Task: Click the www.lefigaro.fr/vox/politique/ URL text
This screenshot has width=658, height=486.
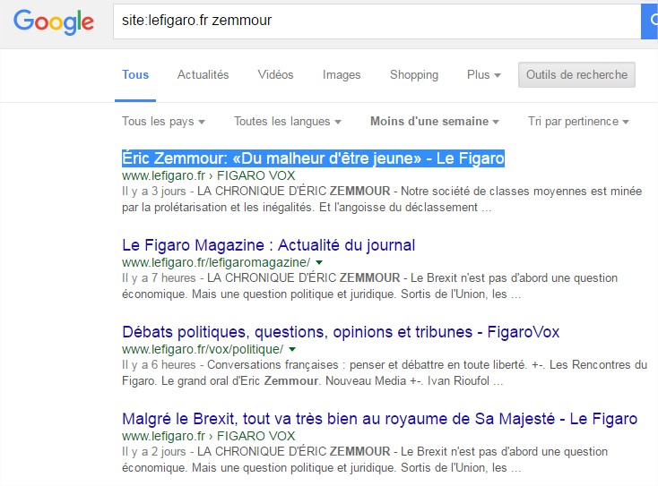Action: point(203,349)
